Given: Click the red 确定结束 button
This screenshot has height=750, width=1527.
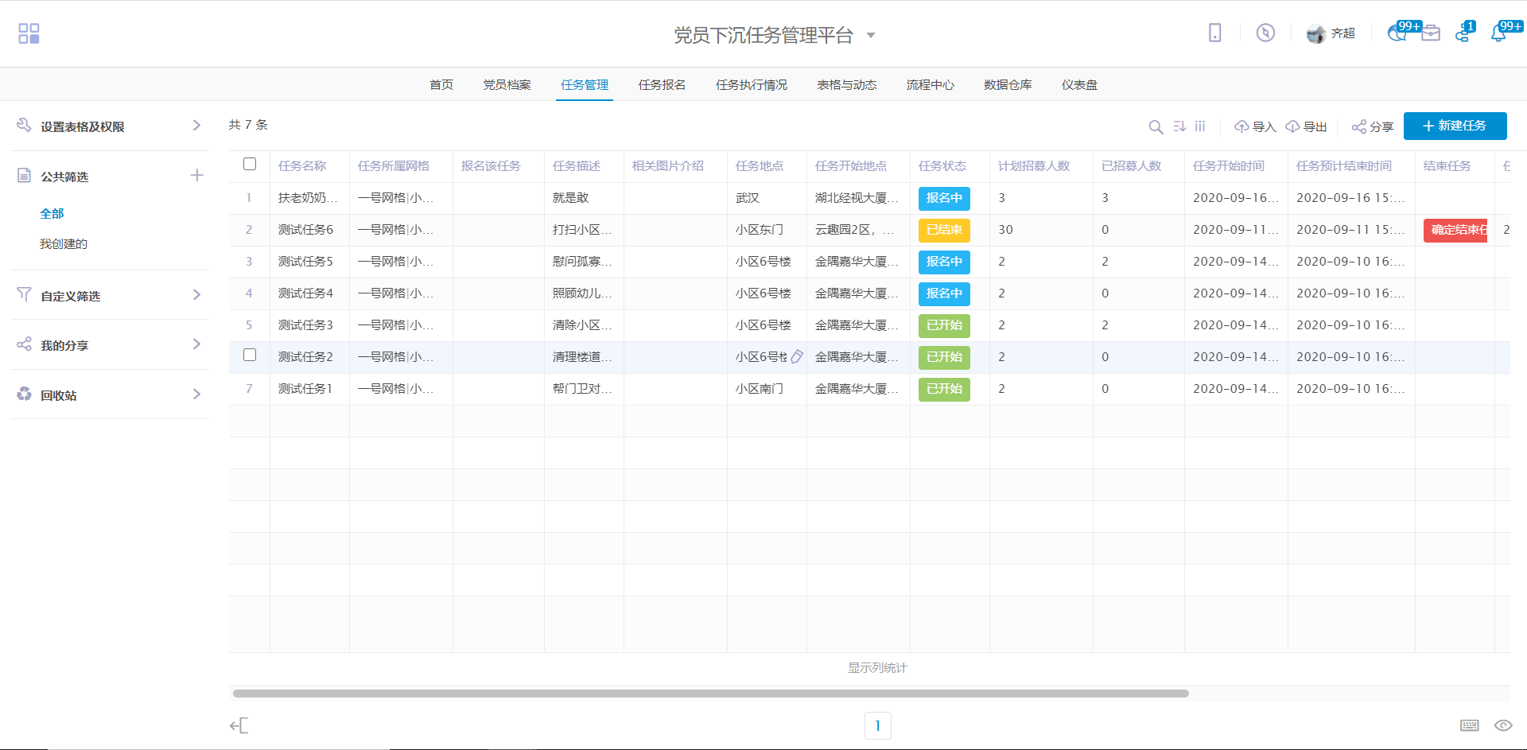Looking at the screenshot, I should tap(1455, 230).
